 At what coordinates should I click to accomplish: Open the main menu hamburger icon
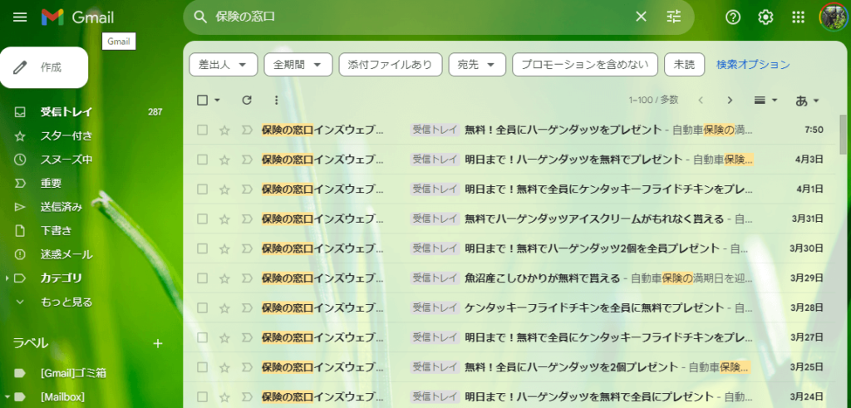point(20,17)
